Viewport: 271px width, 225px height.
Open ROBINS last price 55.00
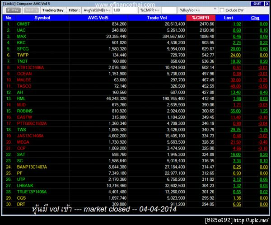point(236,111)
